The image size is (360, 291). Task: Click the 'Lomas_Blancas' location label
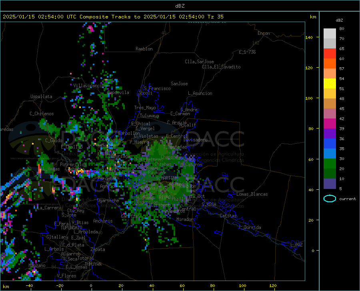(252, 194)
